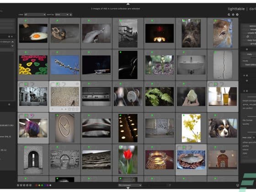Screen dimensions: 256x192
Task: Select the alpaca face thumbnail
Action: tap(223, 33)
